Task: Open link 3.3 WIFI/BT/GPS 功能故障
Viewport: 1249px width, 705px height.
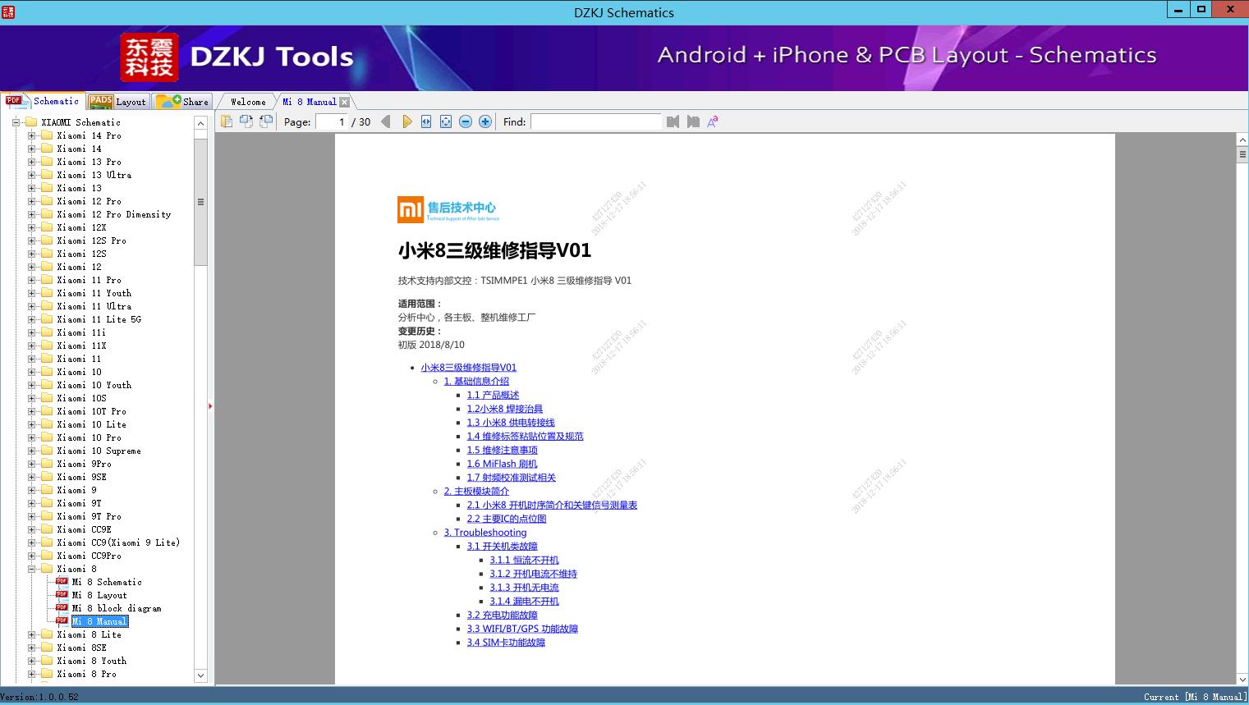Action: pos(522,629)
